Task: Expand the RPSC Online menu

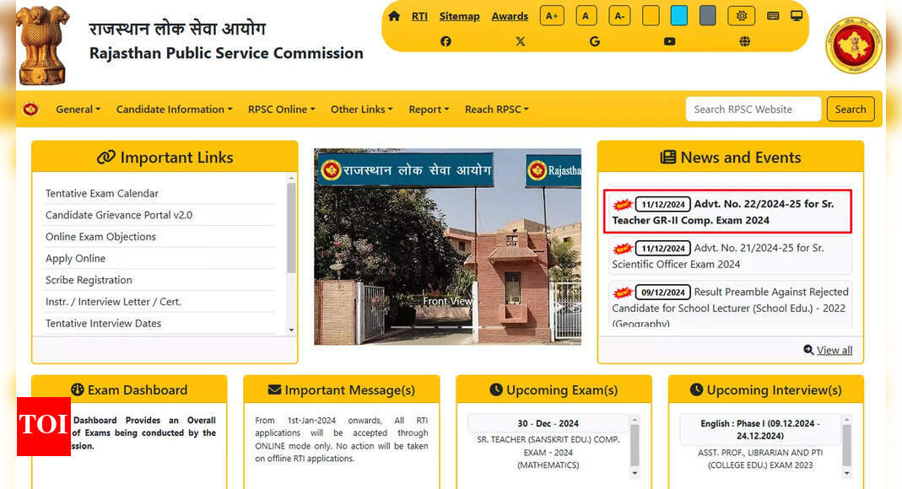Action: [x=281, y=109]
